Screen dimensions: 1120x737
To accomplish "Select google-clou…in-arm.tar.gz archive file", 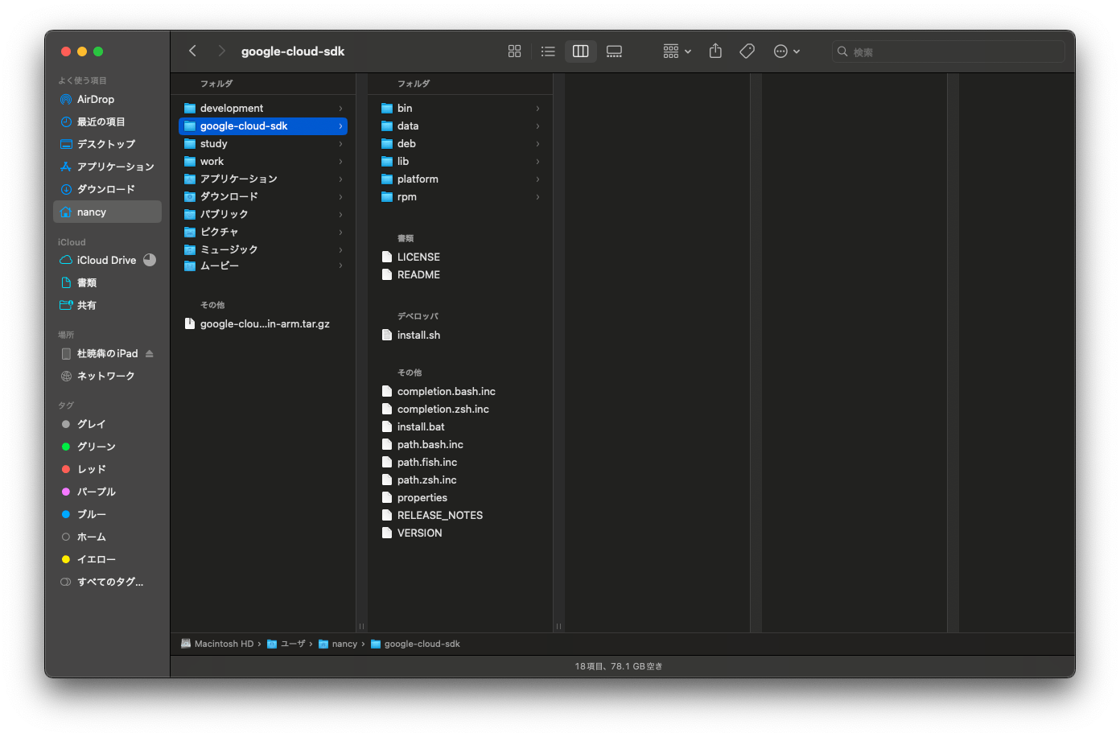I will coord(263,324).
